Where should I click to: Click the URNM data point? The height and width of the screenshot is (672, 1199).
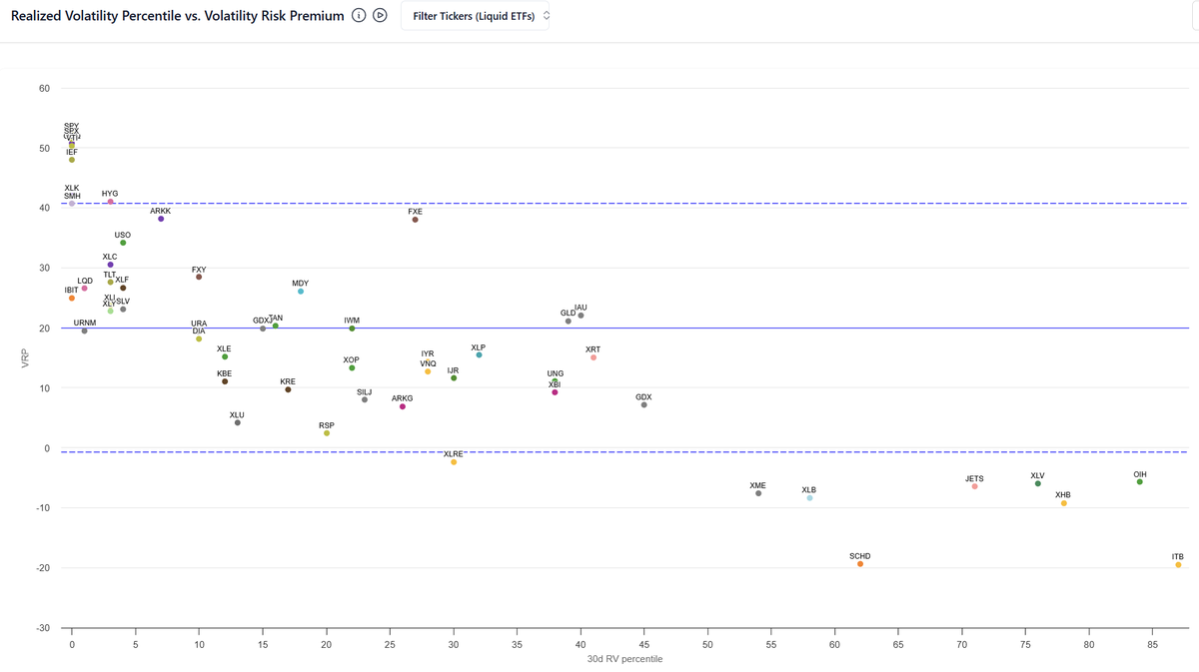tap(85, 331)
